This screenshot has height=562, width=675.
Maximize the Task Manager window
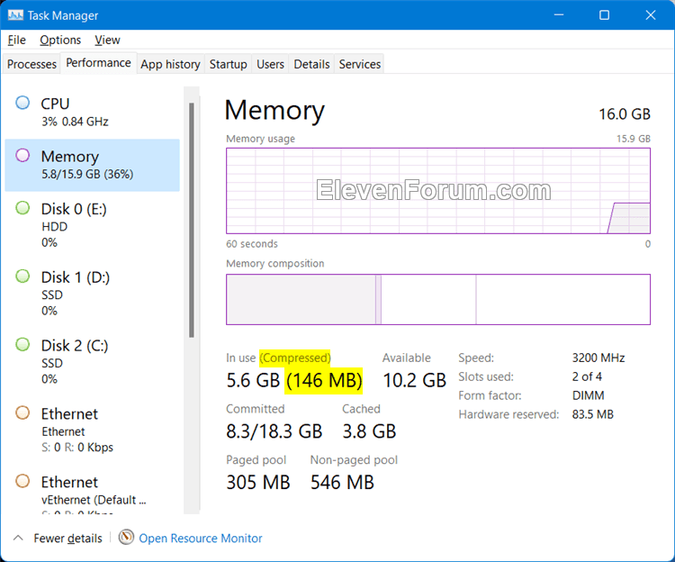tap(605, 15)
